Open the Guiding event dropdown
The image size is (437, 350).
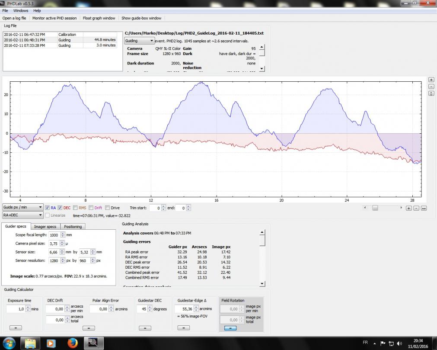(139, 41)
